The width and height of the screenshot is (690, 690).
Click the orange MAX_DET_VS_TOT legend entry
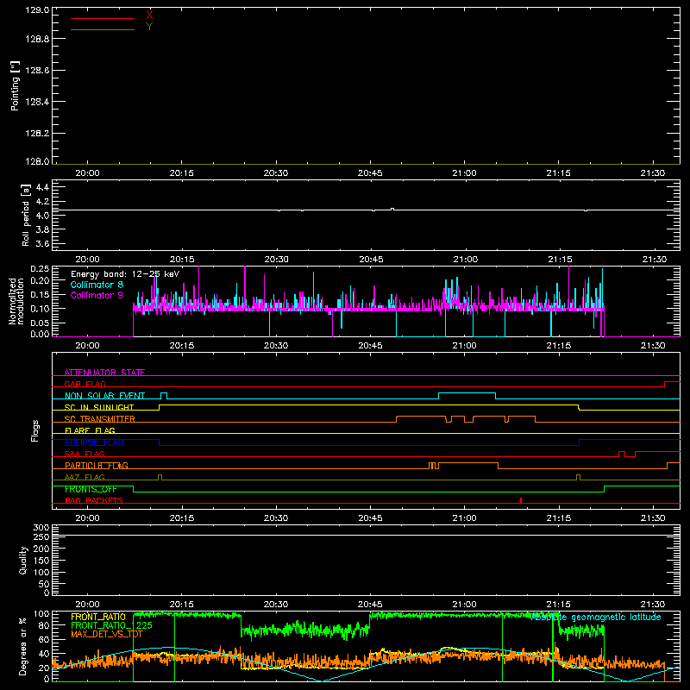coord(107,634)
